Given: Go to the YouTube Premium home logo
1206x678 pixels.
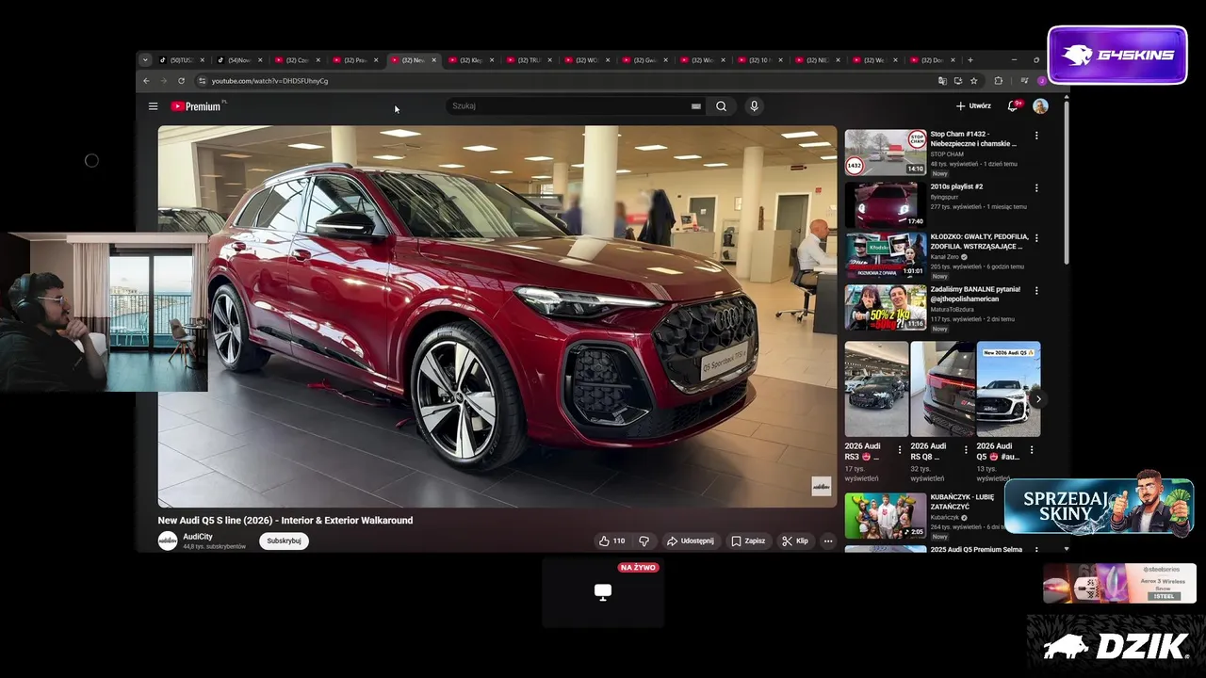Looking at the screenshot, I should [x=196, y=106].
